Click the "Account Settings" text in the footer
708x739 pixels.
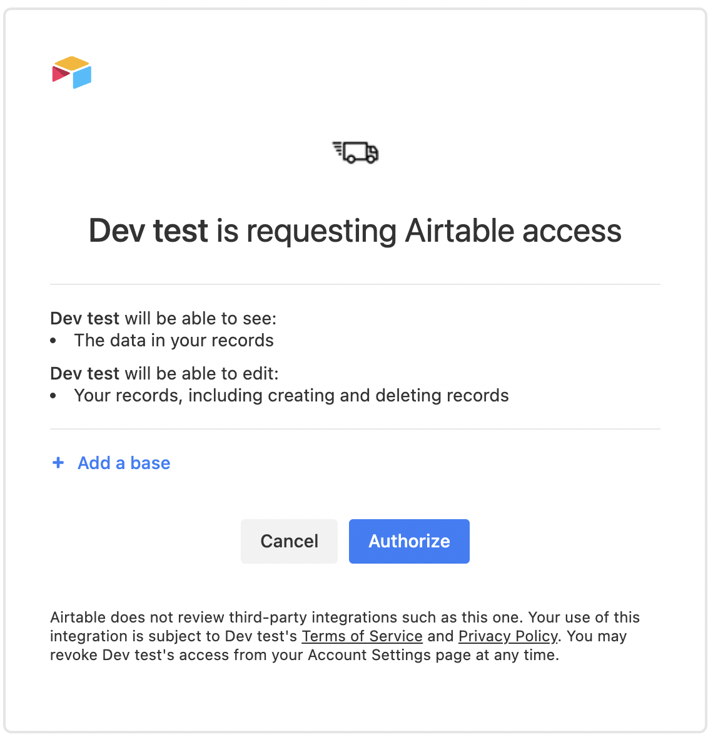point(370,654)
